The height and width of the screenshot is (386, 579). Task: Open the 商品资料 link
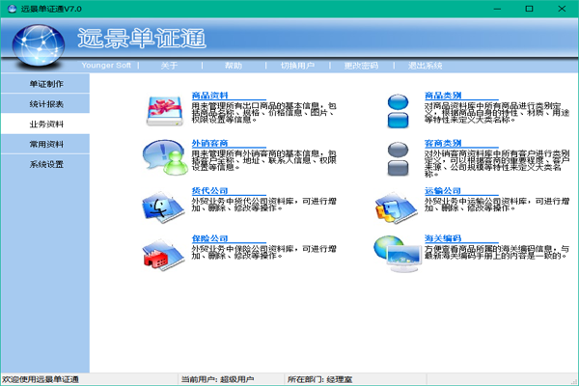pyautogui.click(x=209, y=96)
